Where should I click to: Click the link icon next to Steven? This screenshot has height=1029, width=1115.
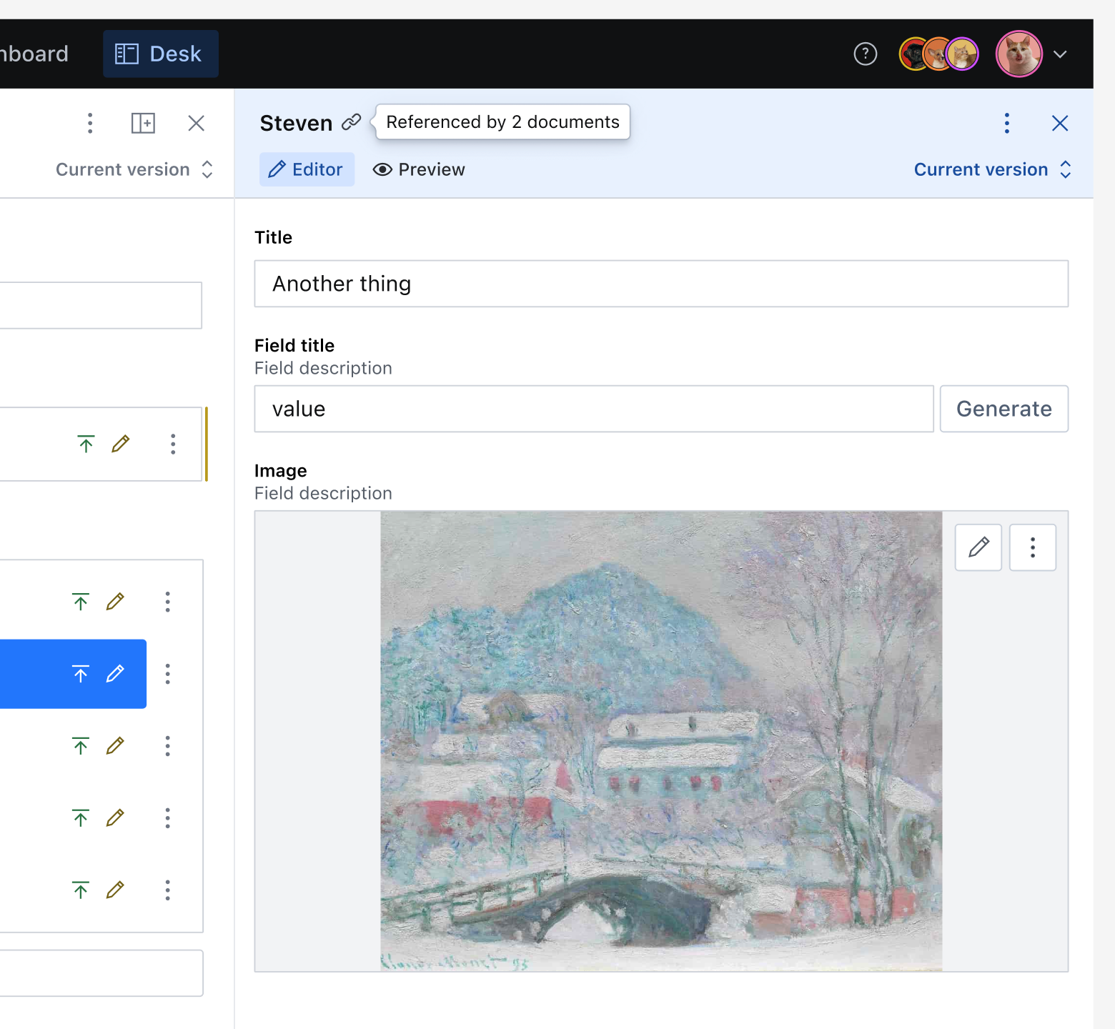pyautogui.click(x=351, y=122)
